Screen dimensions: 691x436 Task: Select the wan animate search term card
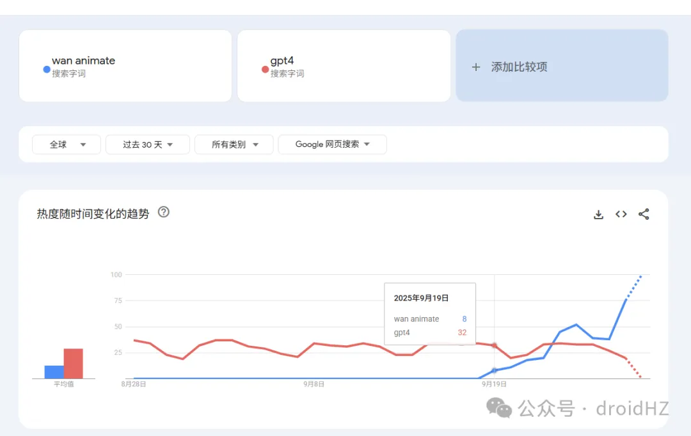[125, 65]
